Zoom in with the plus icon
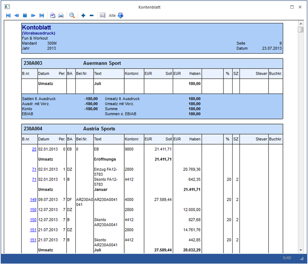 pyautogui.click(x=83, y=16)
